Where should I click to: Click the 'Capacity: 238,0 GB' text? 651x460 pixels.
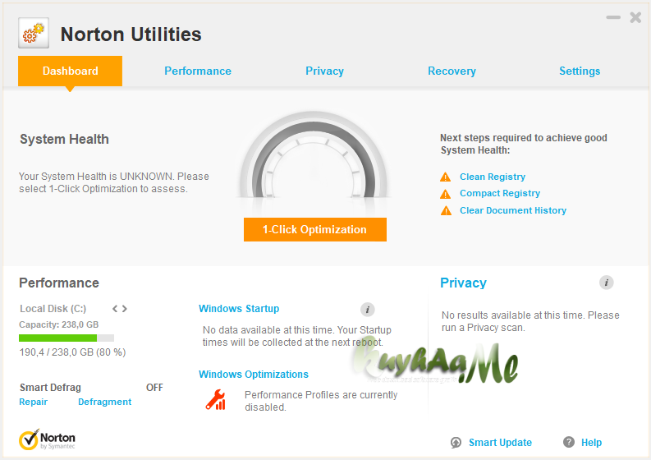pyautogui.click(x=58, y=325)
